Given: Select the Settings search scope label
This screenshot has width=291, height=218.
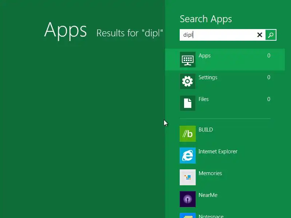Looking at the screenshot, I should pos(208,77).
